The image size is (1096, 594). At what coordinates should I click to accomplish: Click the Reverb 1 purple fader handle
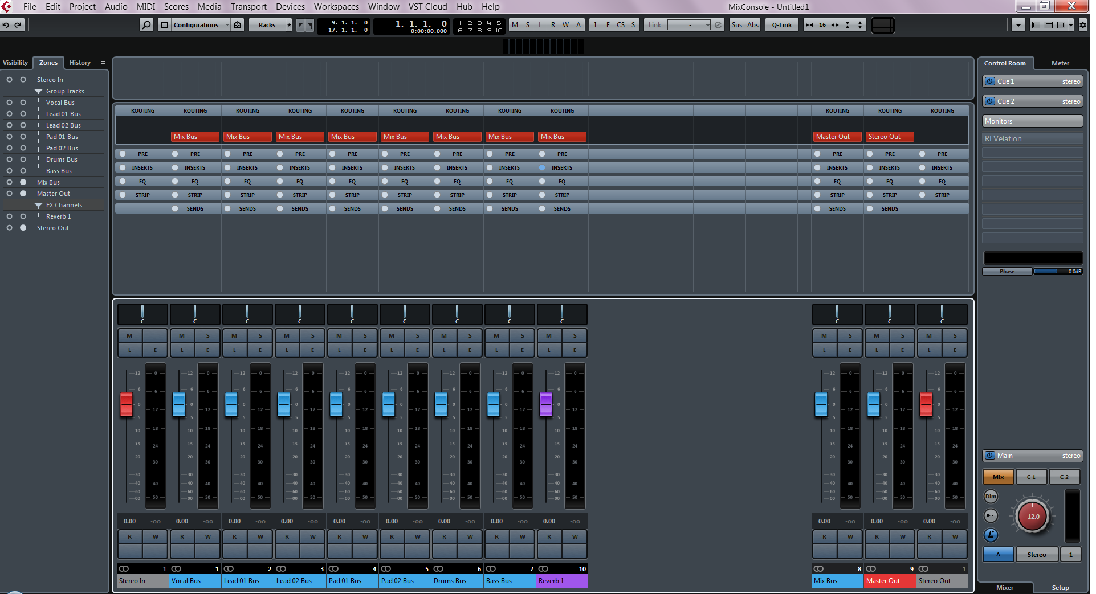(546, 404)
